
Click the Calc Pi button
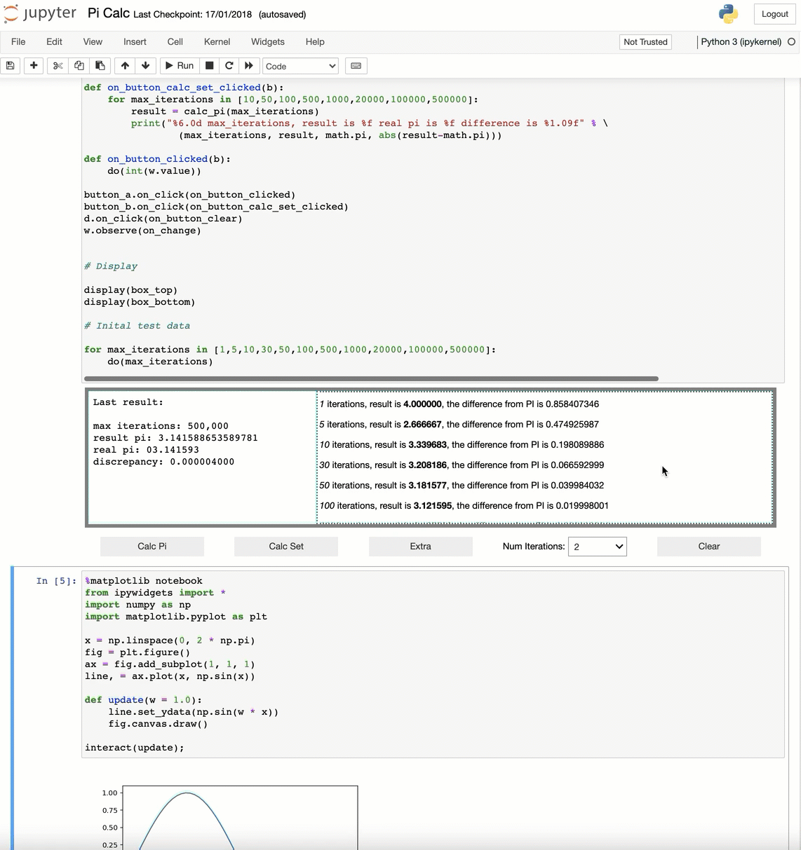coord(152,547)
